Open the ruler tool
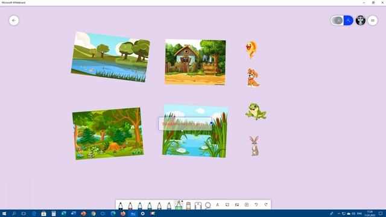 [x=198, y=206]
